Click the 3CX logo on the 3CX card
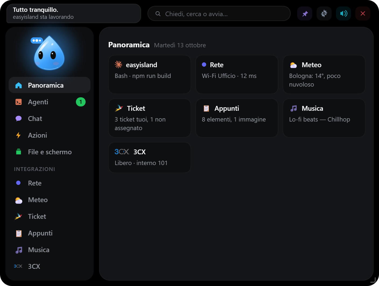Image resolution: width=379 pixels, height=286 pixels. click(x=122, y=152)
